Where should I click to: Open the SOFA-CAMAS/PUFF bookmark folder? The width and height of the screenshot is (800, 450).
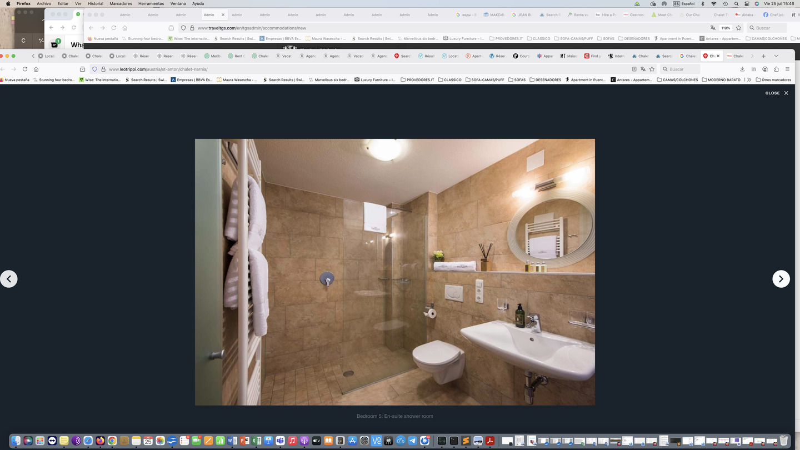485,79
